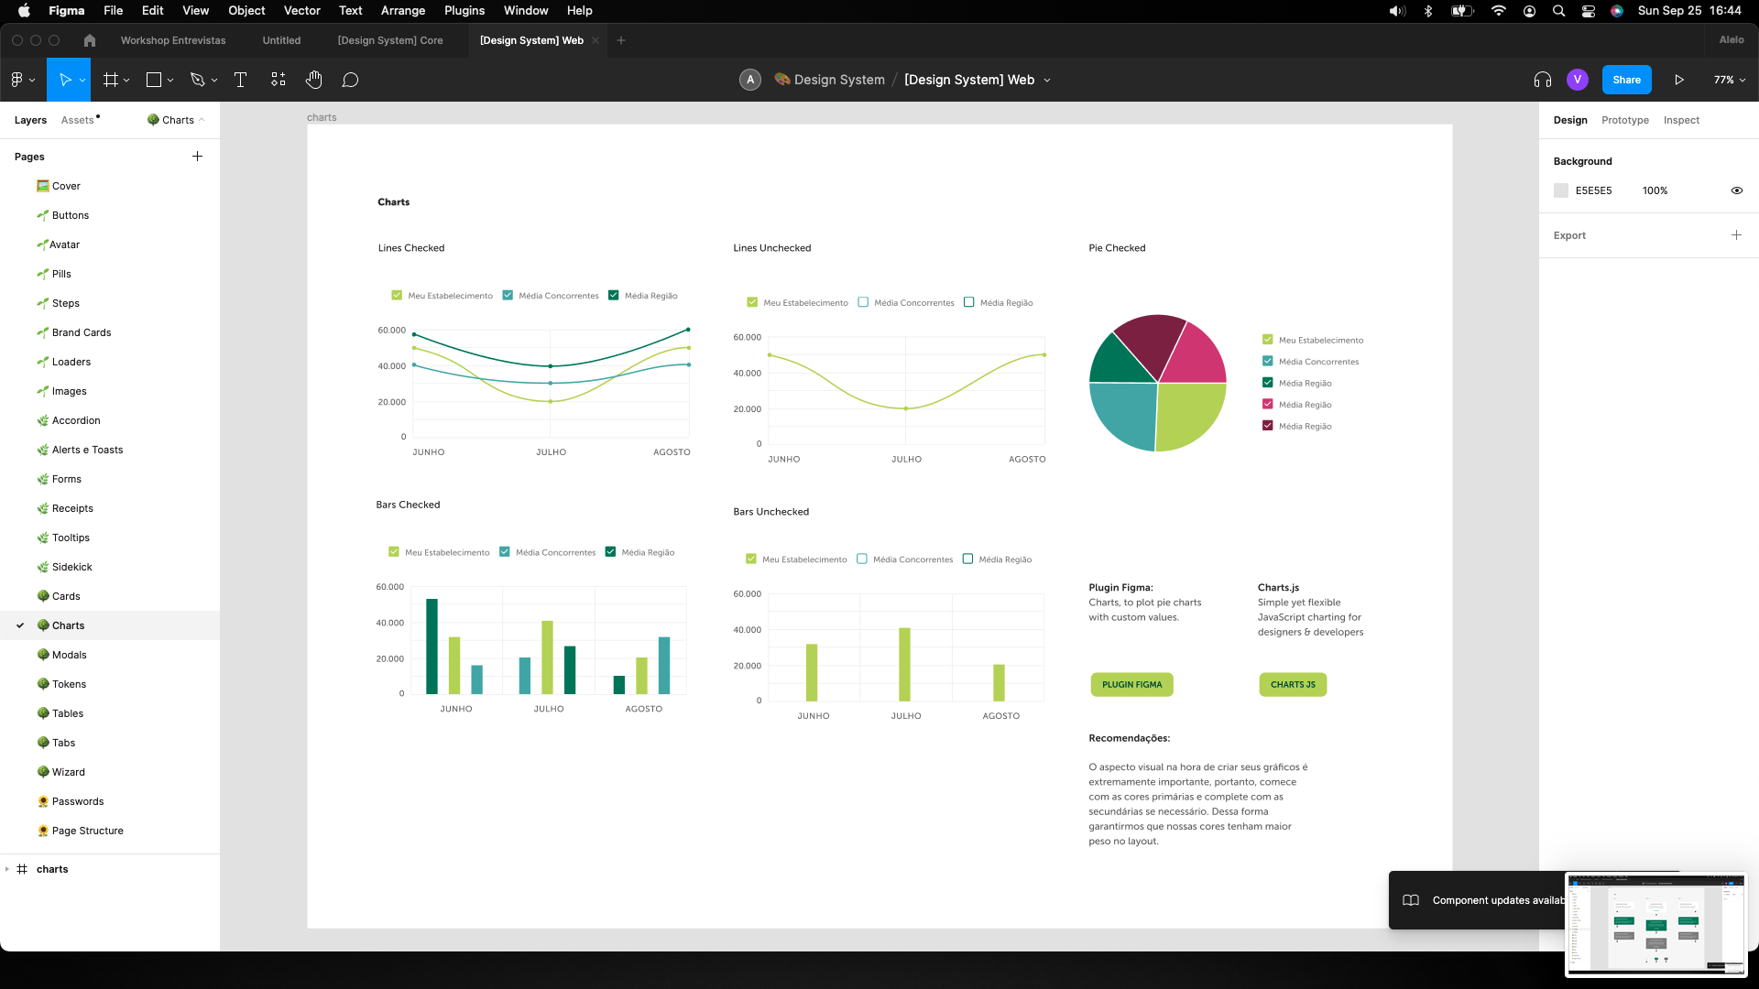Click the blue Share button

click(x=1626, y=80)
